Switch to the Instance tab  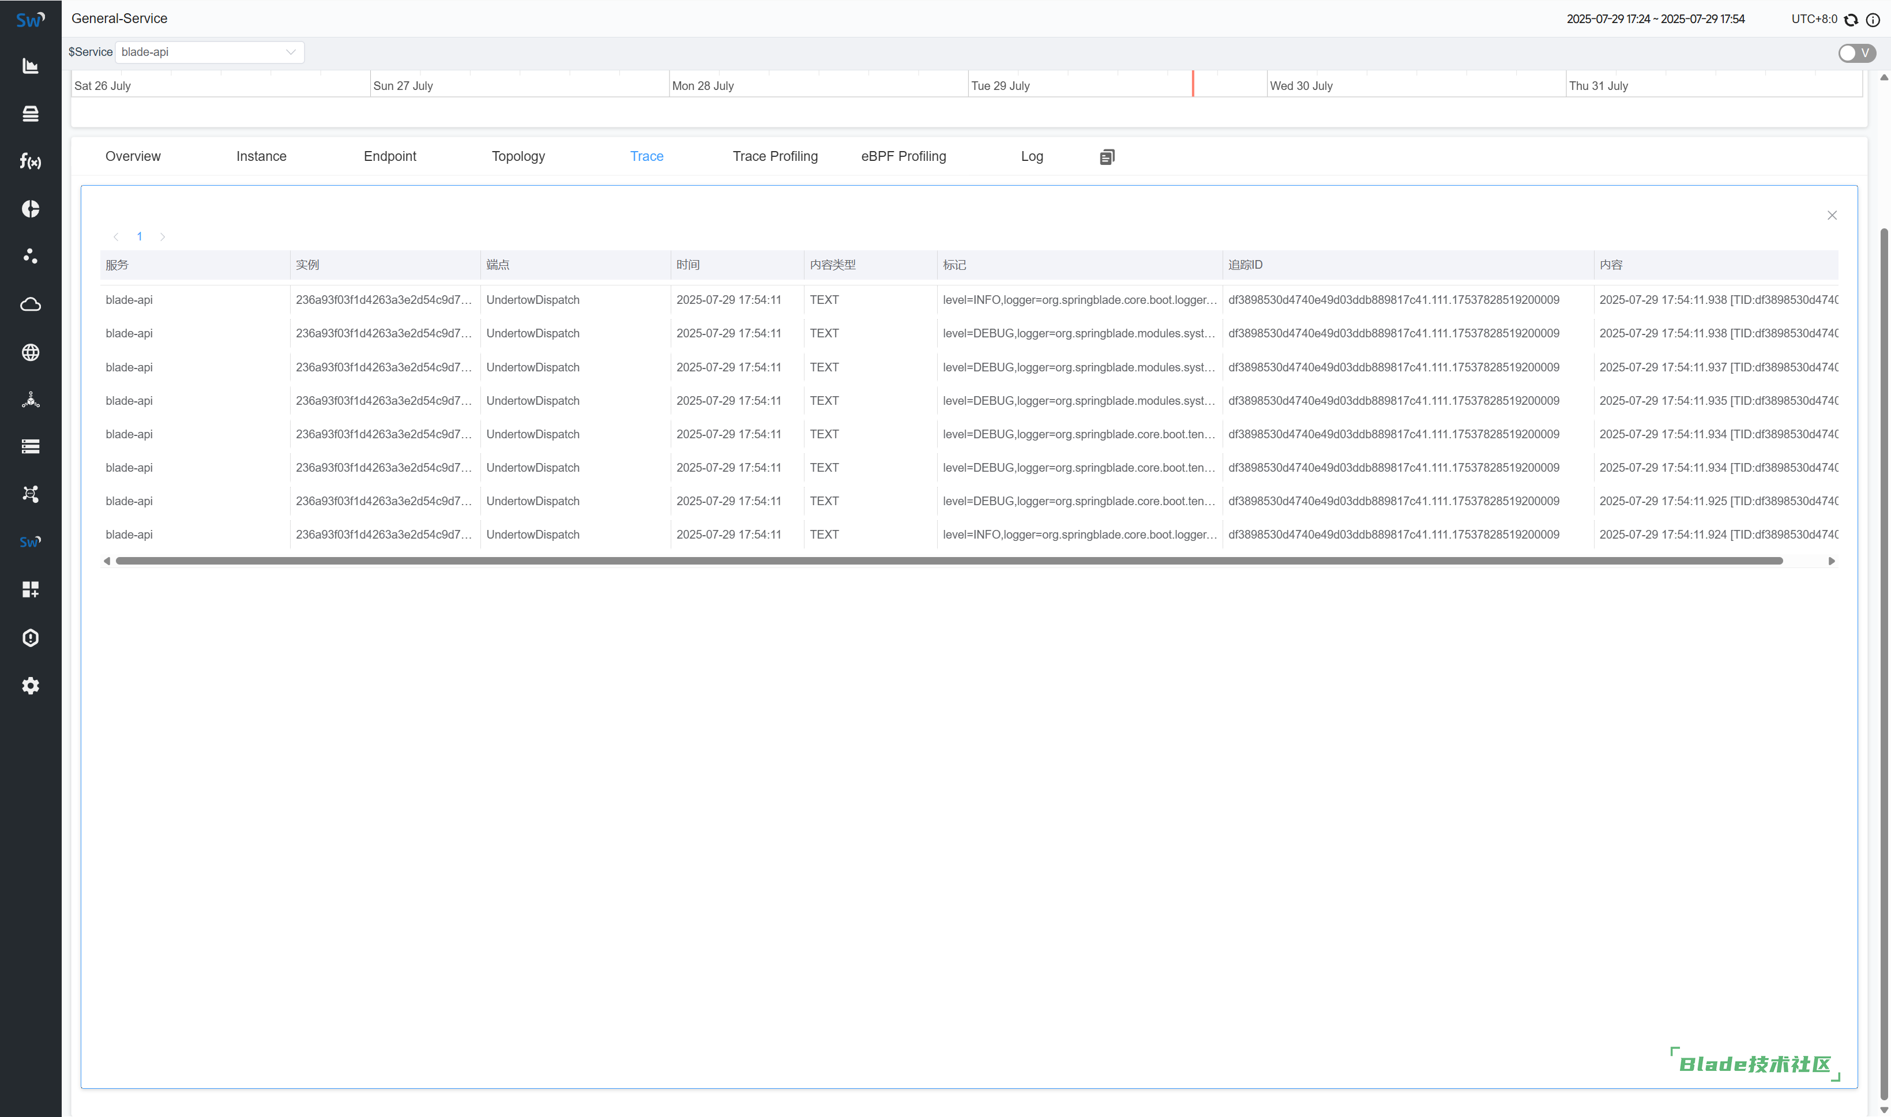click(261, 156)
